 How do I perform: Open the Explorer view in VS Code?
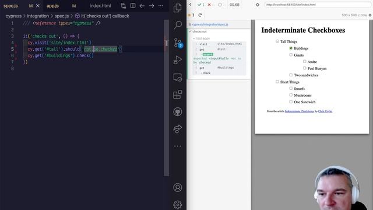tap(177, 8)
